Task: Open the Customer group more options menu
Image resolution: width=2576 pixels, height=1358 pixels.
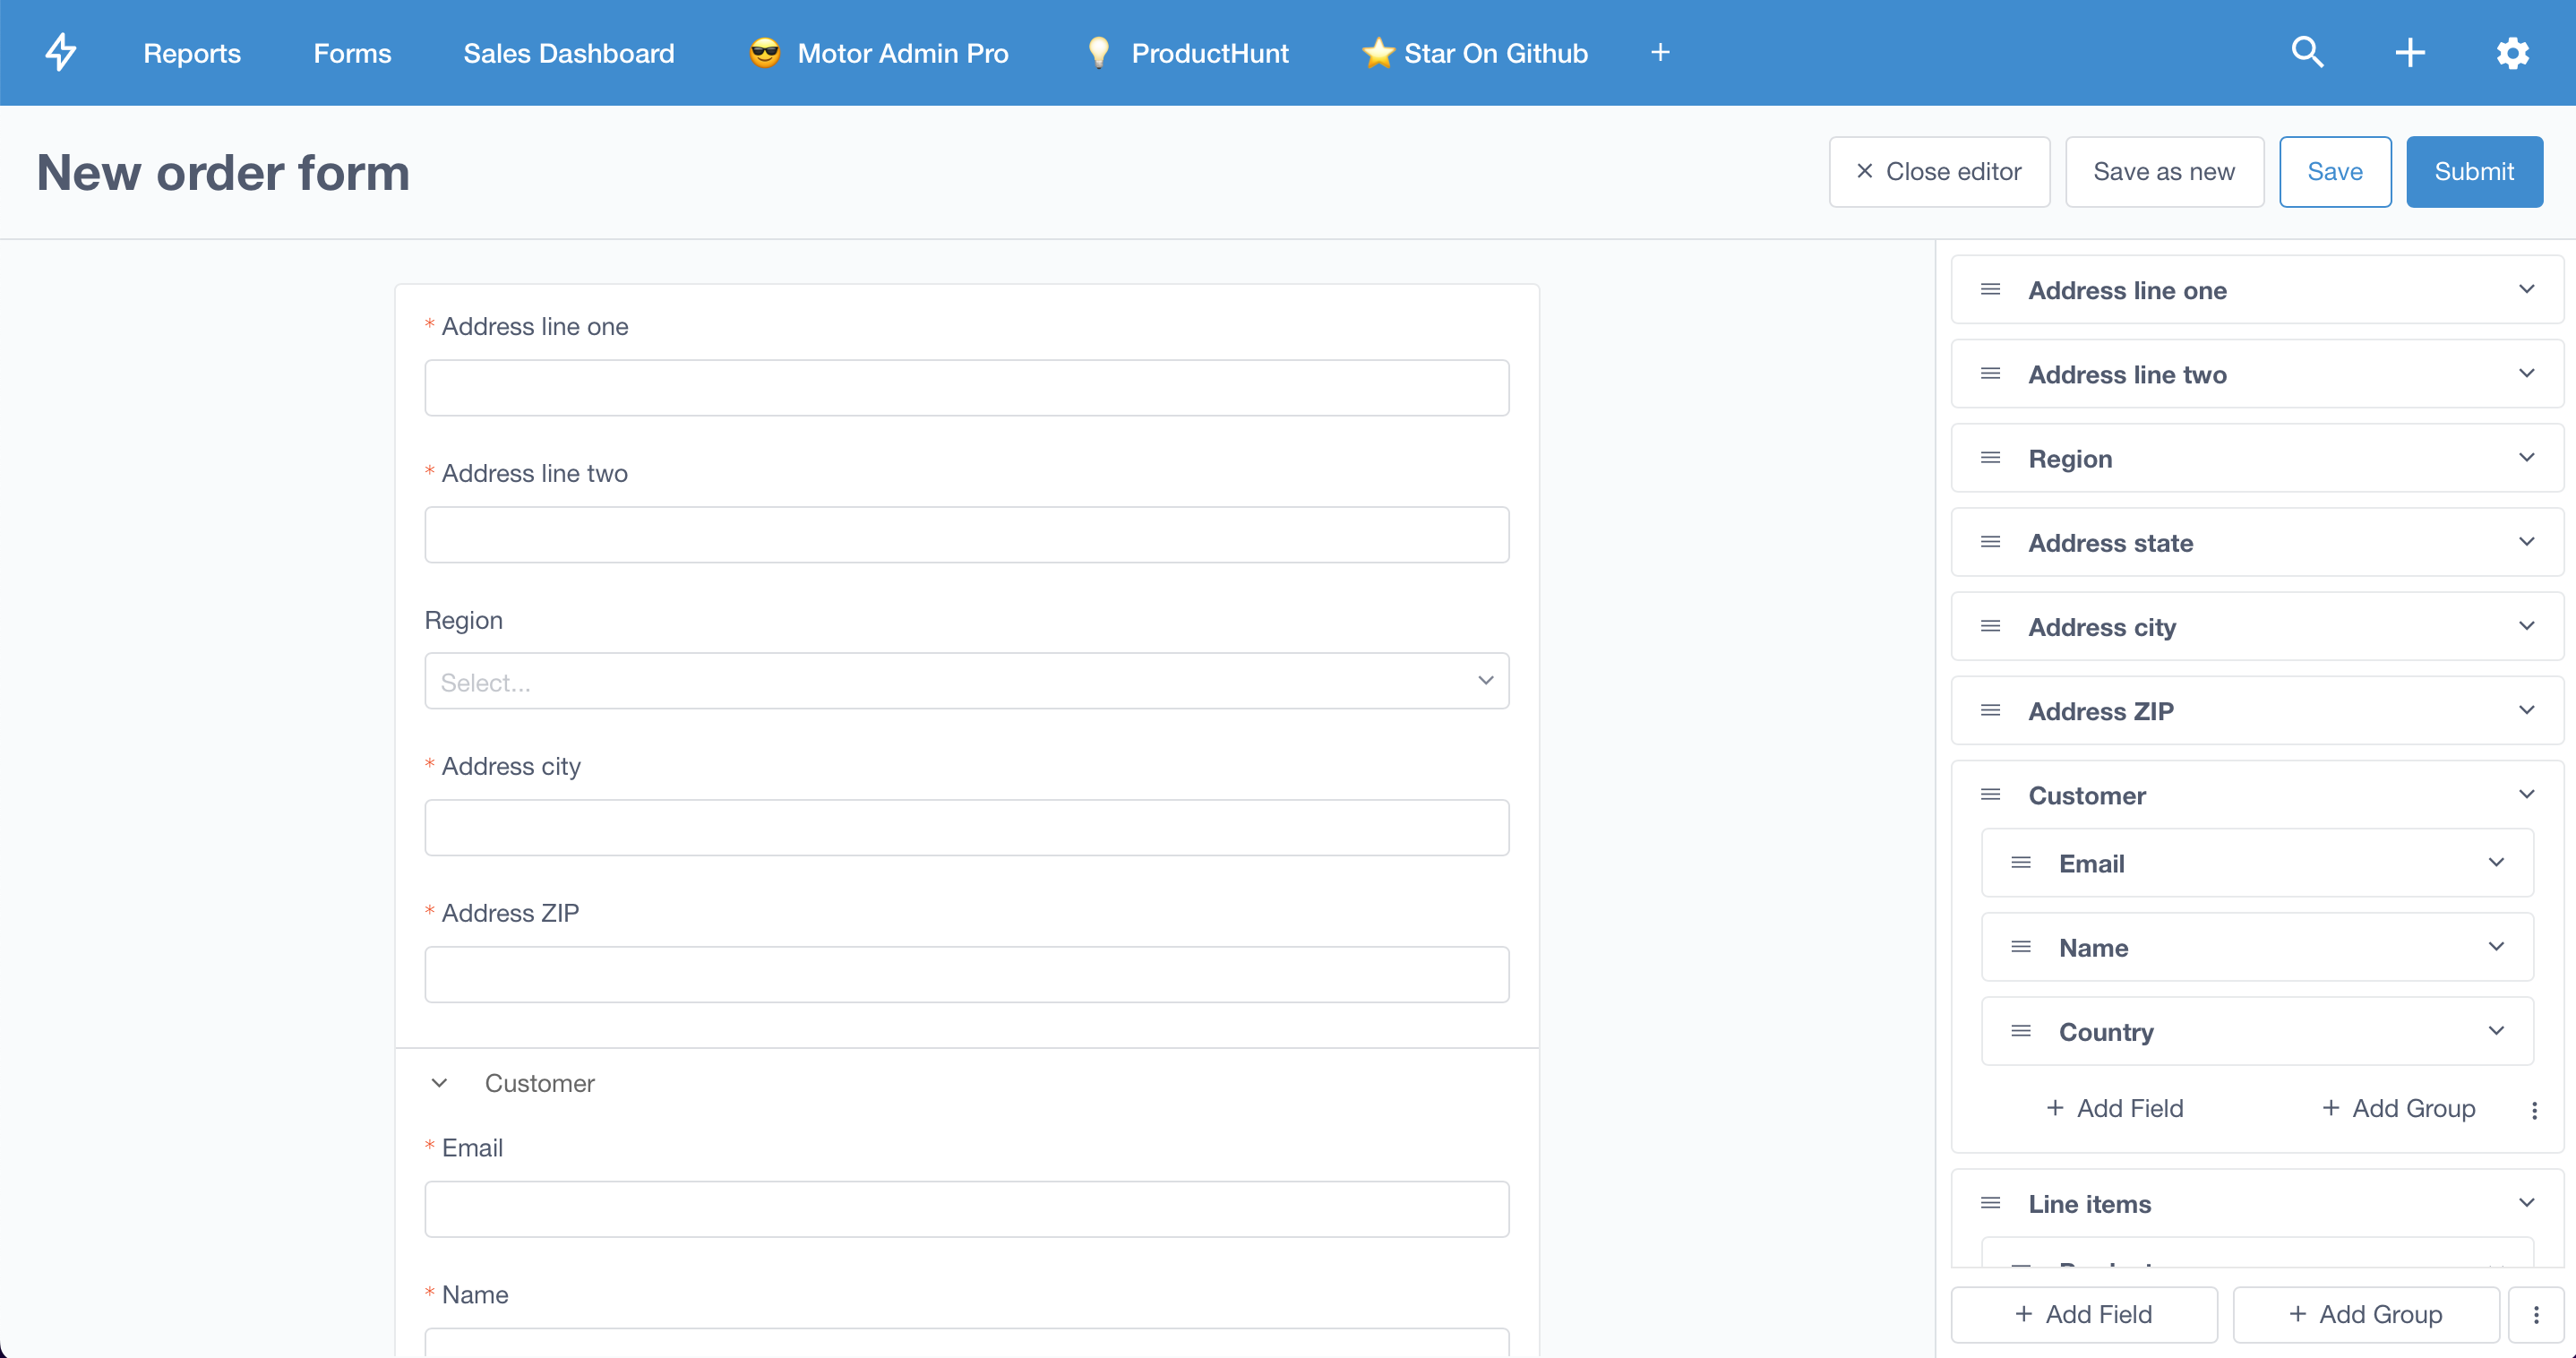Action: click(2534, 1110)
